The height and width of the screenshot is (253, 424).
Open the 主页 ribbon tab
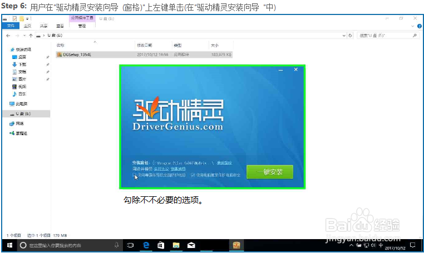point(27,26)
